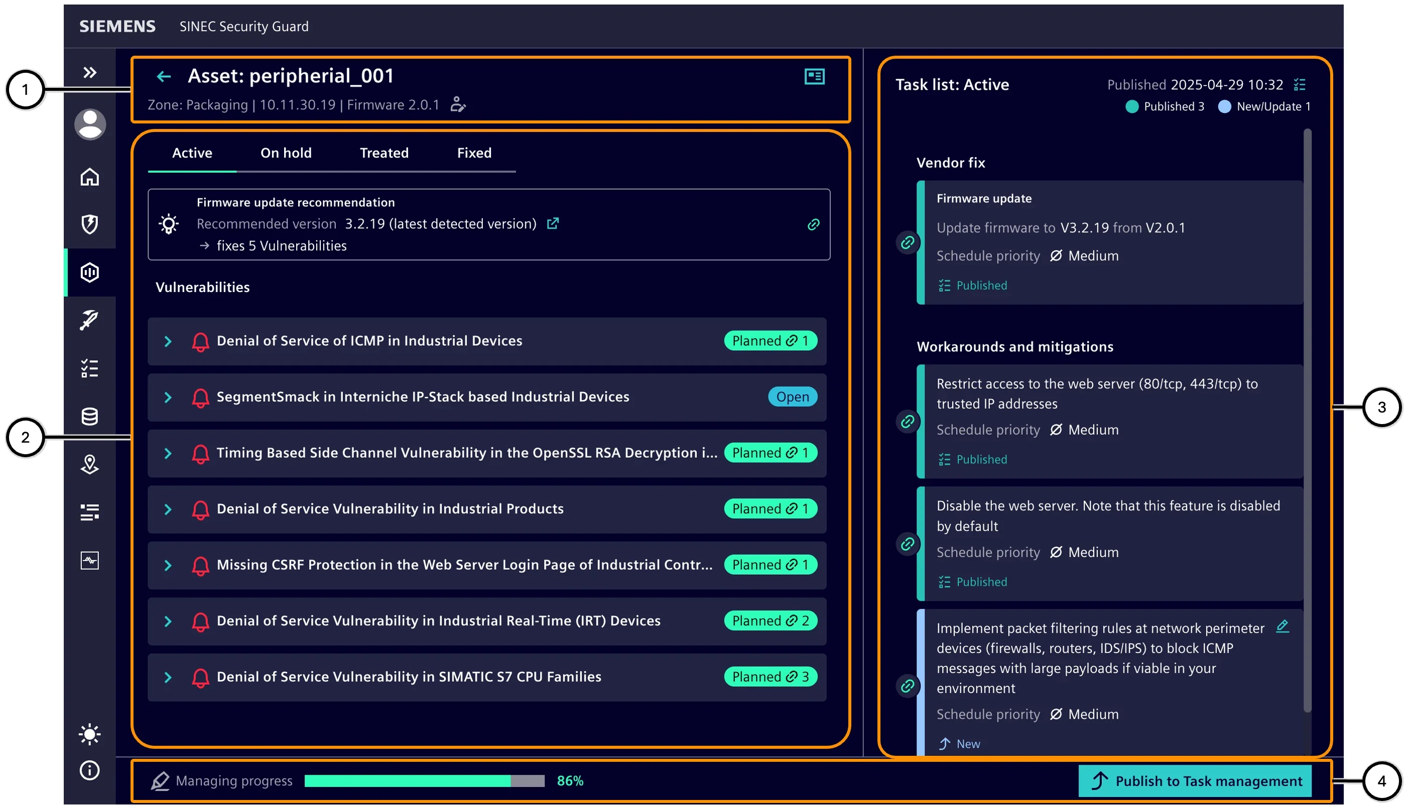
Task: Open the database icon in sidebar
Action: tap(90, 416)
